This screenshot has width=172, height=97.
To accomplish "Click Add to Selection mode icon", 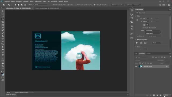I will point(19,5).
